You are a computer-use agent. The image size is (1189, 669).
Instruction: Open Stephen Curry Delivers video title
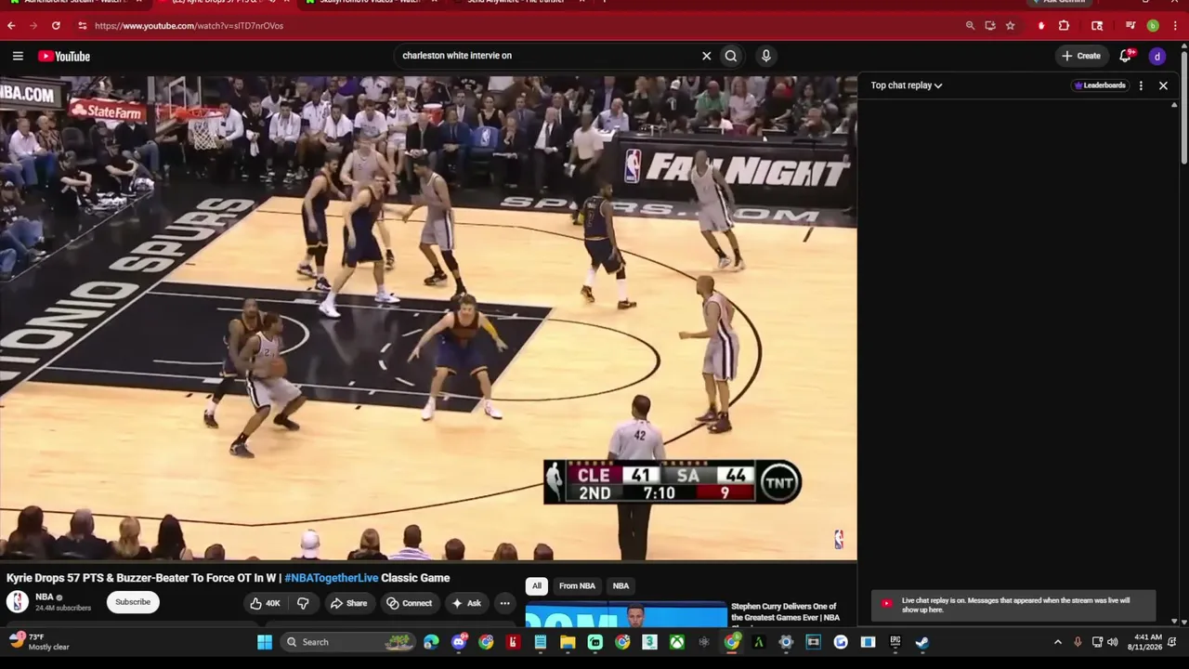(786, 612)
